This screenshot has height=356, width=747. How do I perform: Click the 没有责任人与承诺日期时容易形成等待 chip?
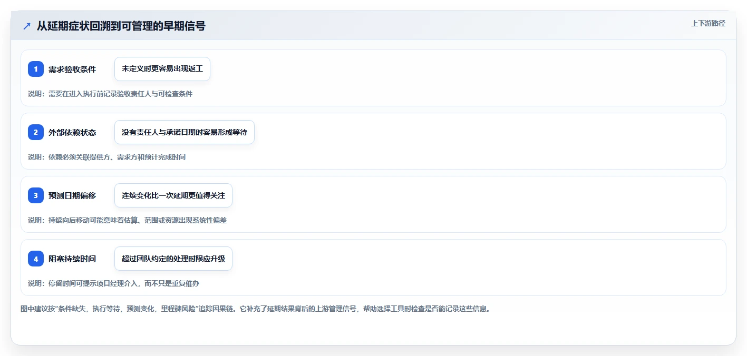pos(185,132)
